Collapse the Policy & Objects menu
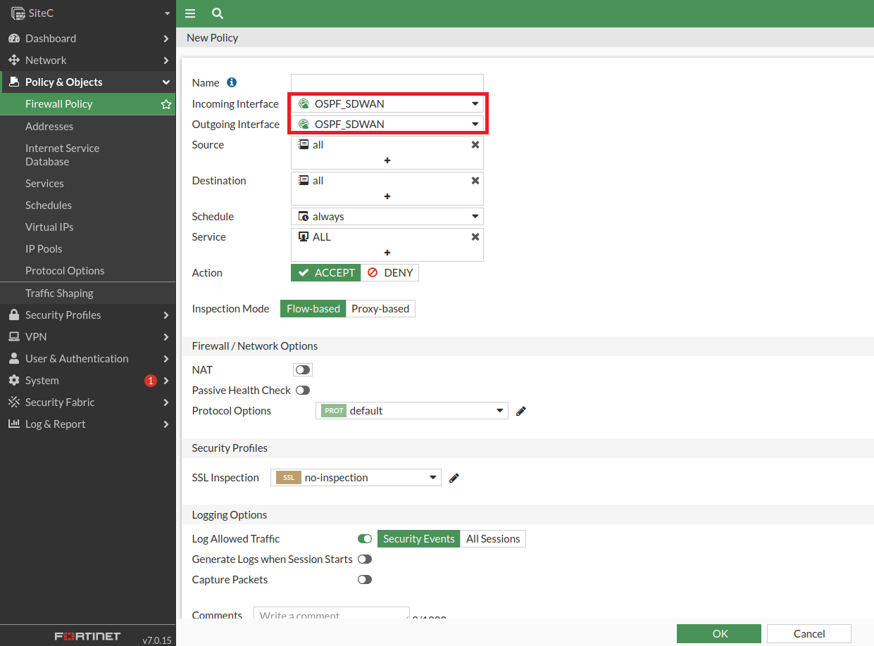This screenshot has width=874, height=646. pos(166,82)
